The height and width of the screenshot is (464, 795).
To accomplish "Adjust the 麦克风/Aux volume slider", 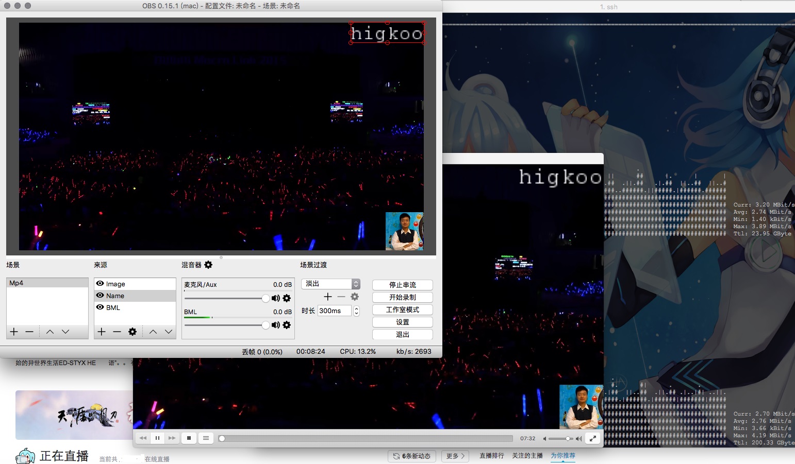I will (x=227, y=298).
